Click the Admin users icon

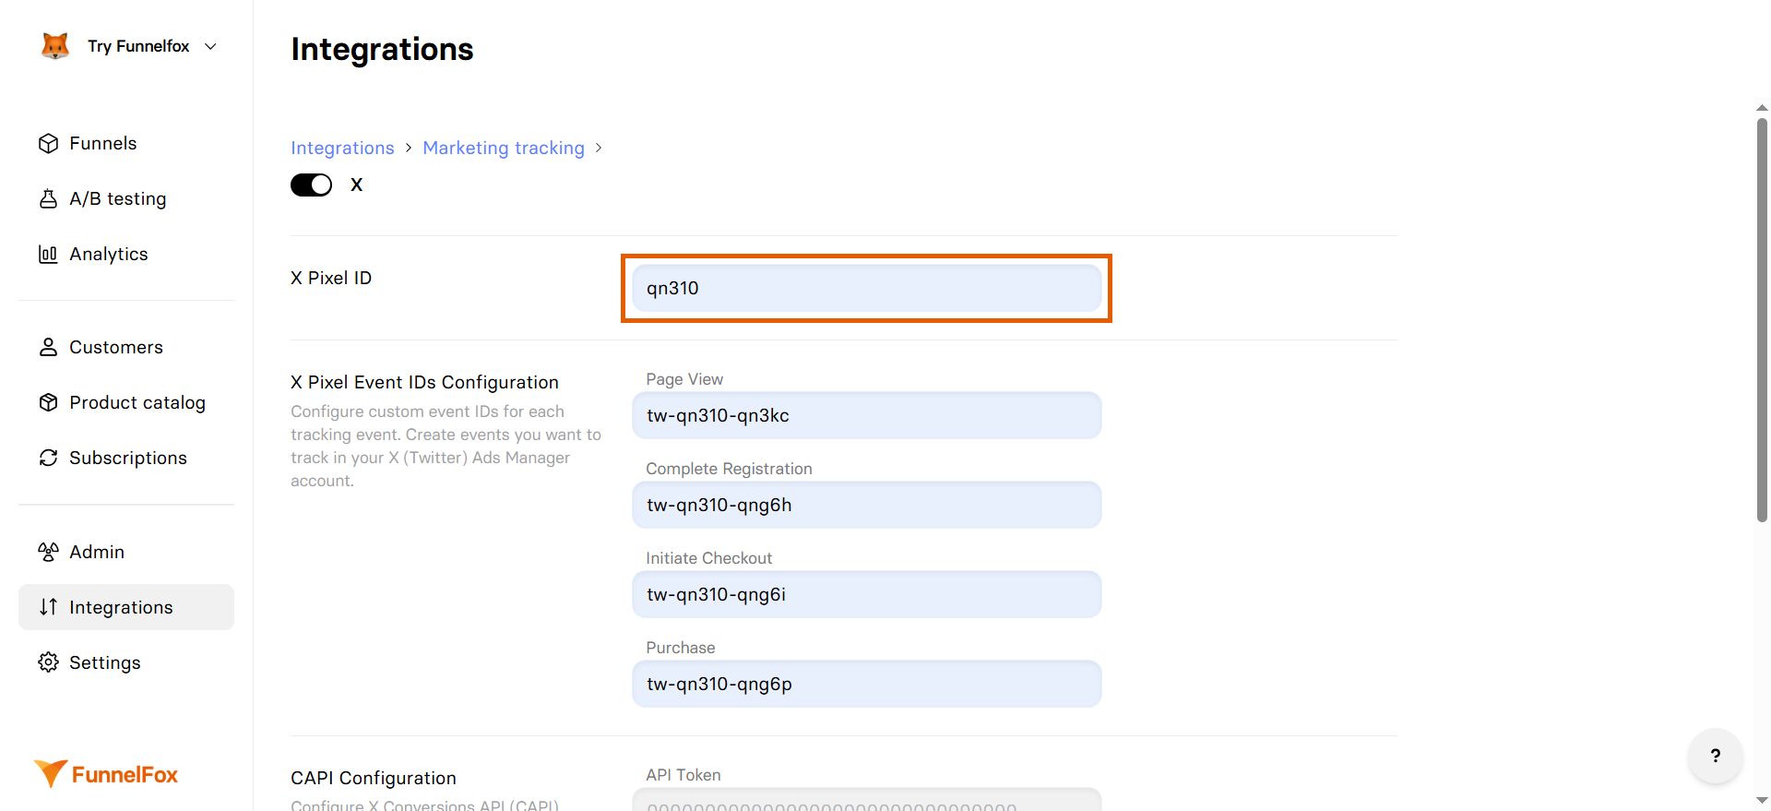click(x=48, y=552)
